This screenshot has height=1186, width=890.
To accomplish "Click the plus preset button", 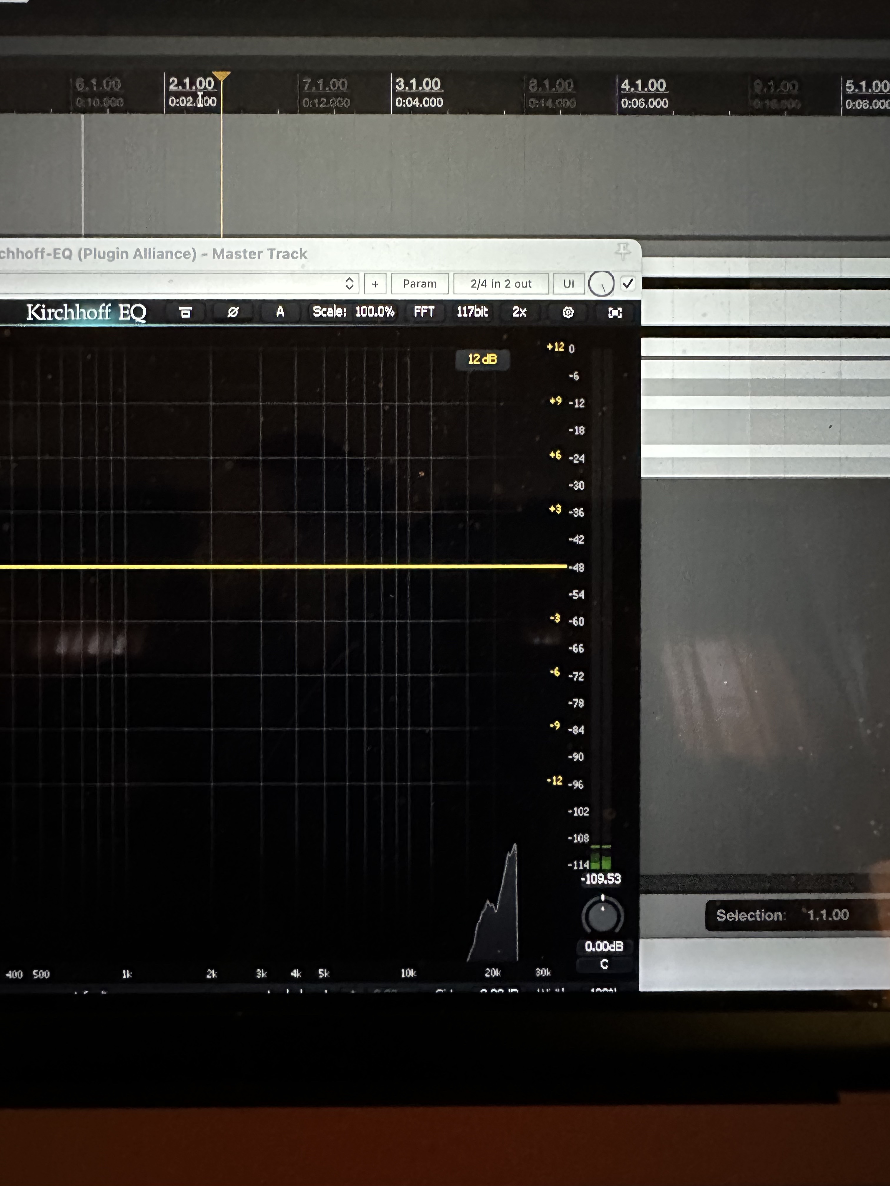I will [375, 284].
